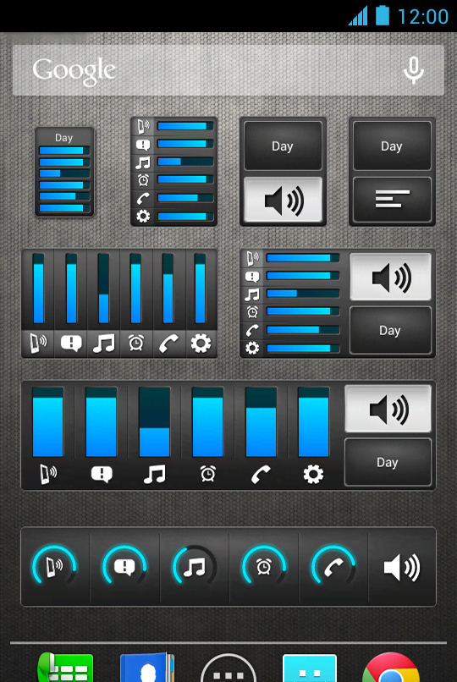Tap Day button beside the medium horizontal slider list

[390, 330]
